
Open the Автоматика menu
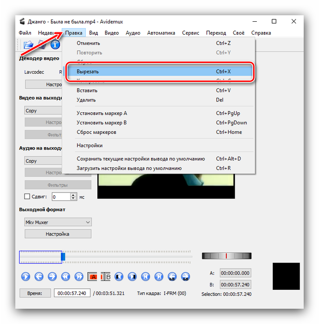[x=161, y=33]
